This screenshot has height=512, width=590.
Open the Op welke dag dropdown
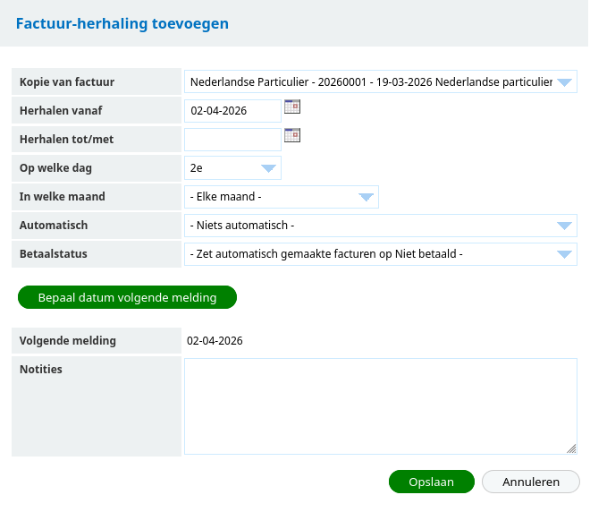click(x=232, y=168)
